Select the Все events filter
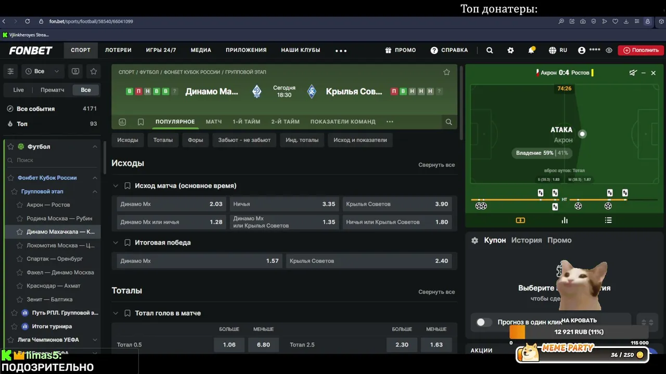This screenshot has width=666, height=374. pos(86,90)
